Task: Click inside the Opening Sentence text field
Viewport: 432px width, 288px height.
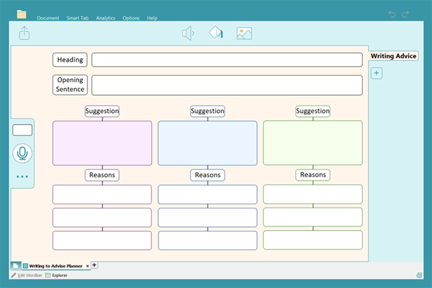Action: coord(227,85)
